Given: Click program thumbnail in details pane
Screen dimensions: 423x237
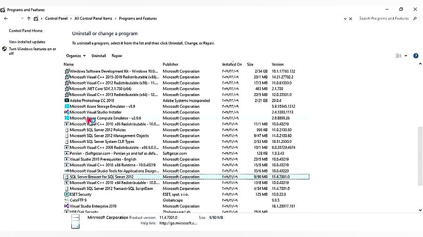Looking at the screenshot, I should pos(75,221).
